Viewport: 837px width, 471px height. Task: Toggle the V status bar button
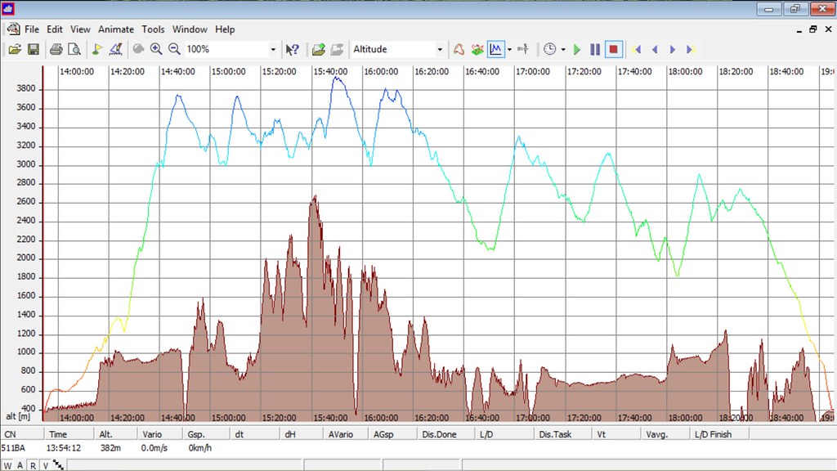tap(46, 465)
